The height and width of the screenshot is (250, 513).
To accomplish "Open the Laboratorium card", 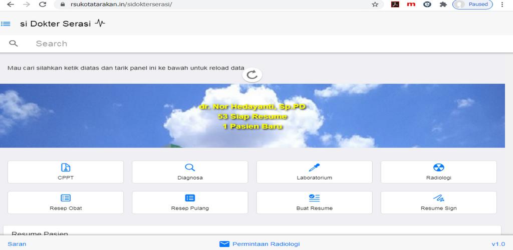I will point(314,172).
